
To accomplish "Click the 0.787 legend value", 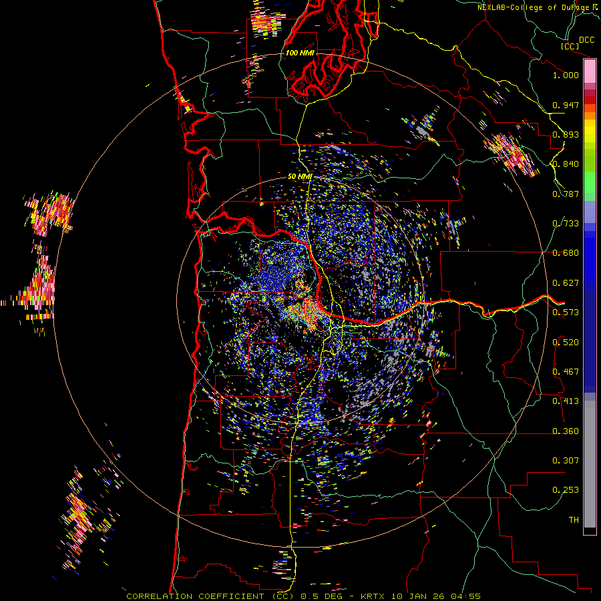I will [566, 194].
